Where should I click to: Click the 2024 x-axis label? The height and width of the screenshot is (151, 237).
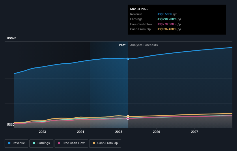point(81,132)
